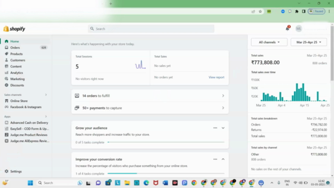Bookmark this page with the star icon
This screenshot has width=334, height=188.
click(260, 11)
